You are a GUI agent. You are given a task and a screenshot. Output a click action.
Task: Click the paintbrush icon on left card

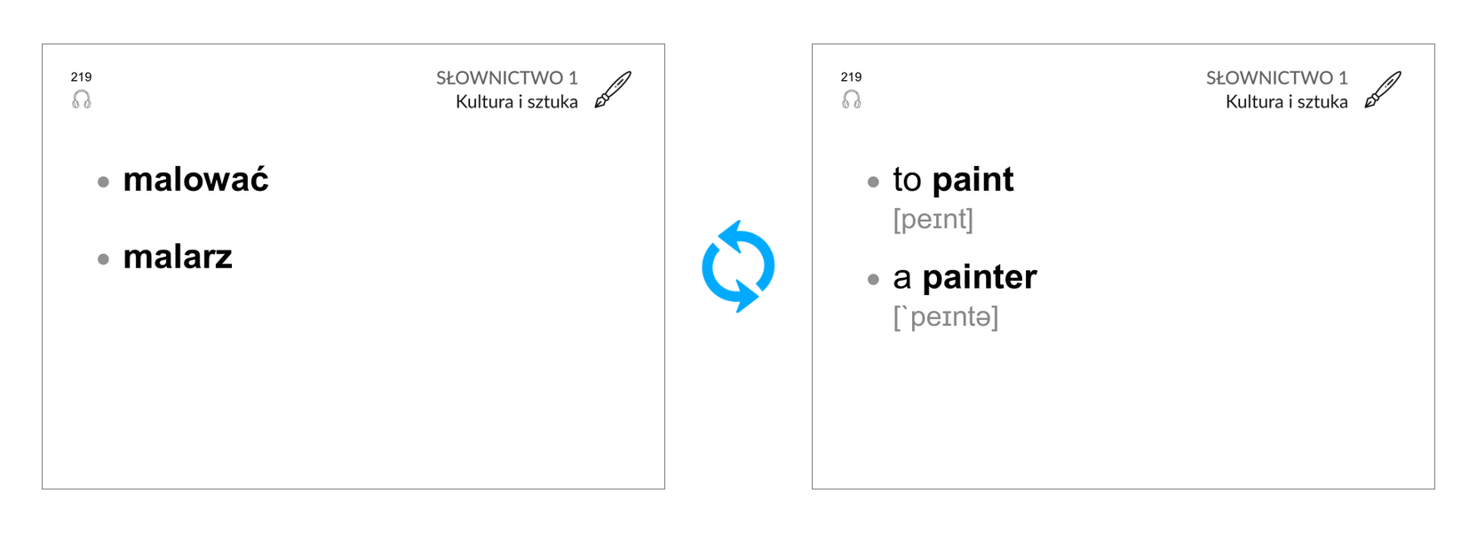(x=613, y=90)
